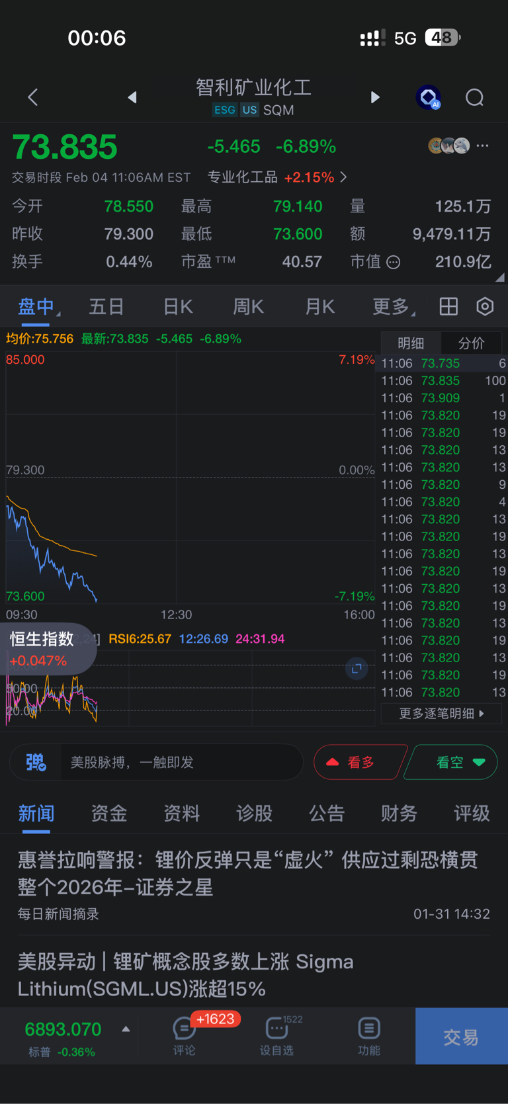Screen dimensions: 508x1104
Task: Select the 周K chart tab
Action: [249, 306]
